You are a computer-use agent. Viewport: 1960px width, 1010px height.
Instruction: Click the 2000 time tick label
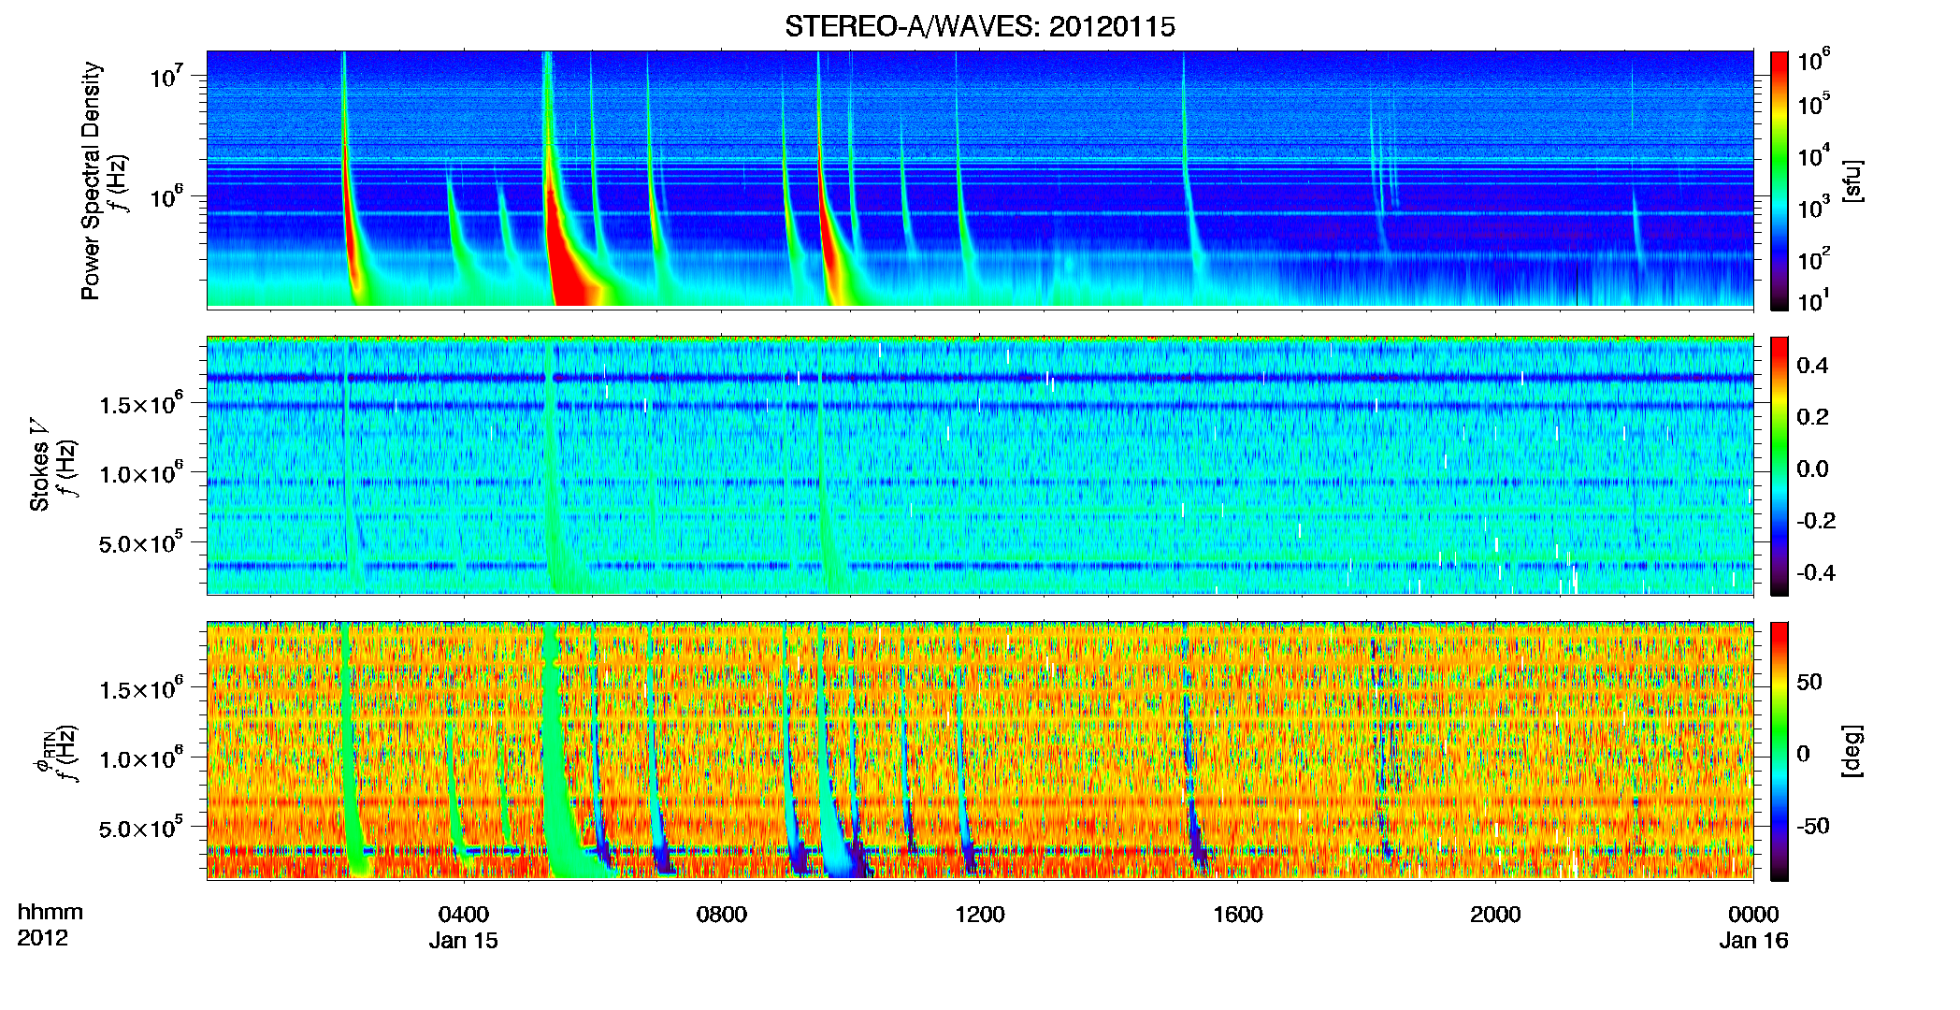click(1495, 915)
